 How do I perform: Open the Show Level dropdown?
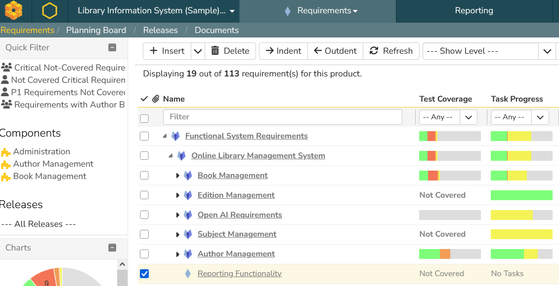(547, 51)
